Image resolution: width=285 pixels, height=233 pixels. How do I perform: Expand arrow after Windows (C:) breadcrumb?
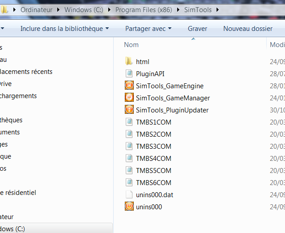coord(109,10)
